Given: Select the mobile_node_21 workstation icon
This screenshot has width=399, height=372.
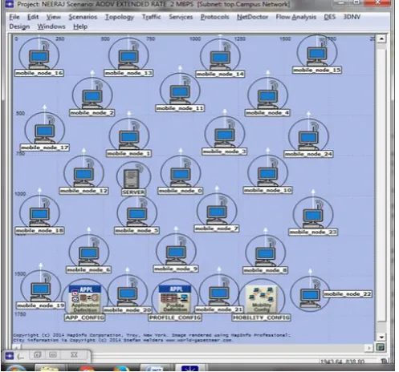Looking at the screenshot, I should pyautogui.click(x=219, y=295).
